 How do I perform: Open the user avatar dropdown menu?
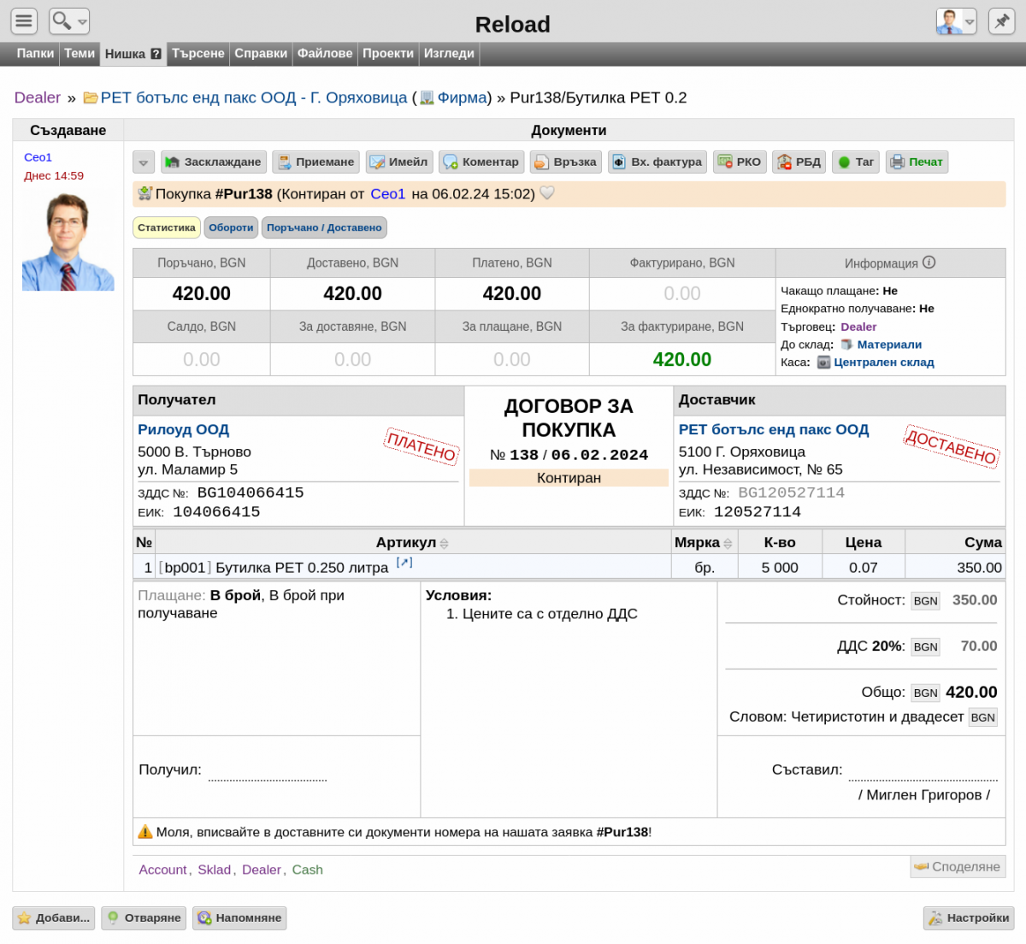click(x=956, y=21)
